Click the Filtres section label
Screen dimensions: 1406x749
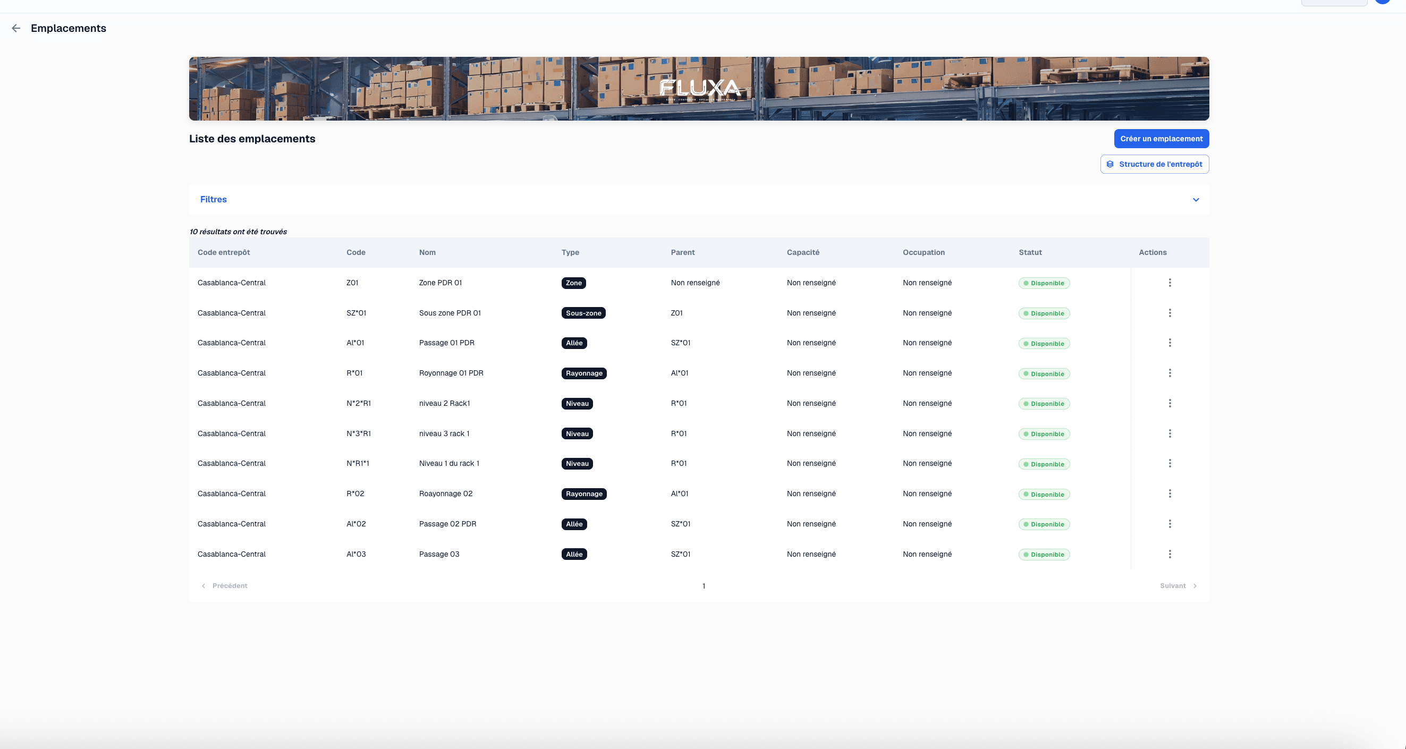coord(214,200)
